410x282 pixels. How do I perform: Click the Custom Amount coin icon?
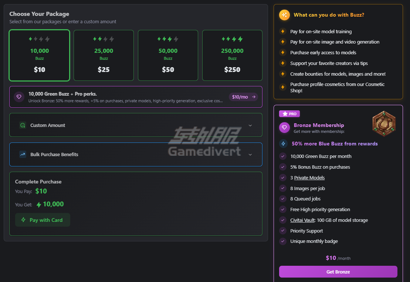pyautogui.click(x=23, y=125)
